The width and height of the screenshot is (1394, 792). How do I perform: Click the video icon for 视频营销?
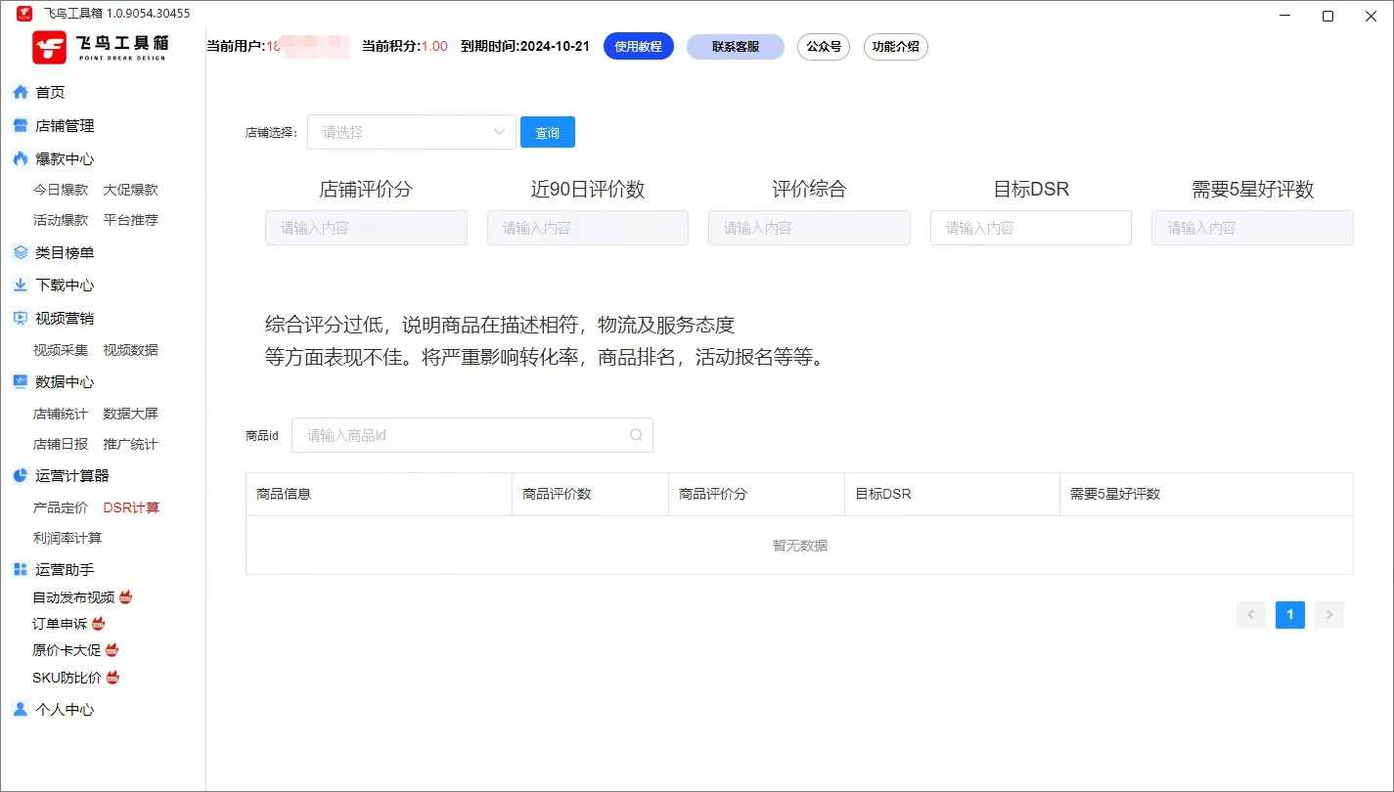[x=20, y=318]
